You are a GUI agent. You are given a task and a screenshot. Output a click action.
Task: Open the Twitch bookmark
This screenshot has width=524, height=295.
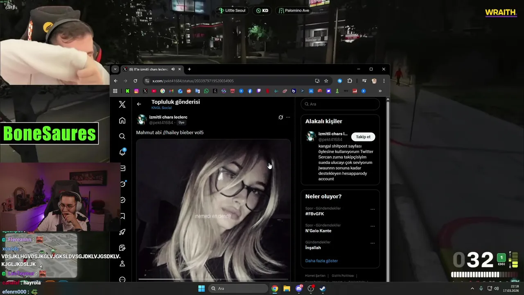259,91
